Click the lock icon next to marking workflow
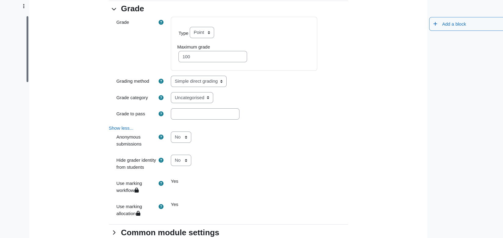Viewport: 503px width, 238px height. click(137, 190)
